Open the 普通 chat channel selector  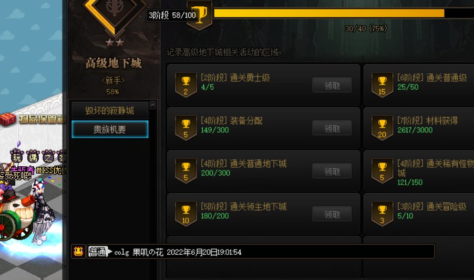click(100, 251)
